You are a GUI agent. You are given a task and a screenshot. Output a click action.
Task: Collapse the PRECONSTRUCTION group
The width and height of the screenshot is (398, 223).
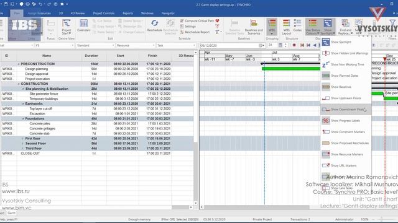pos(19,64)
